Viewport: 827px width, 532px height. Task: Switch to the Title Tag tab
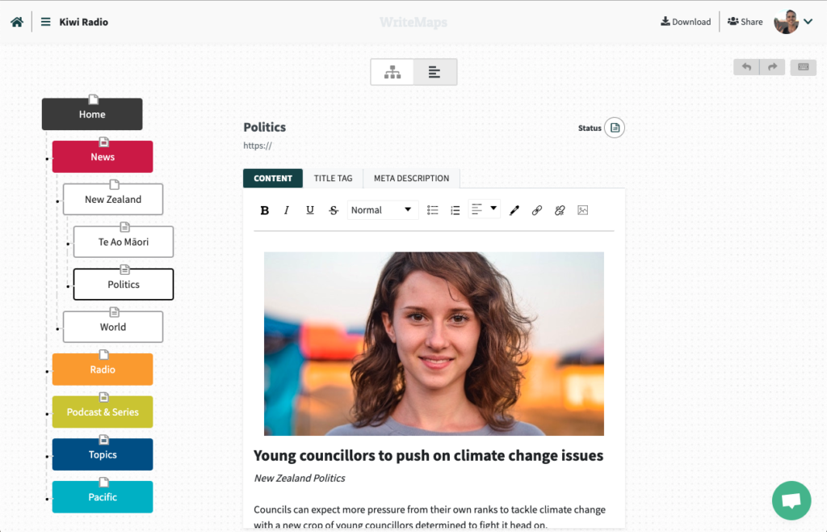pos(333,178)
